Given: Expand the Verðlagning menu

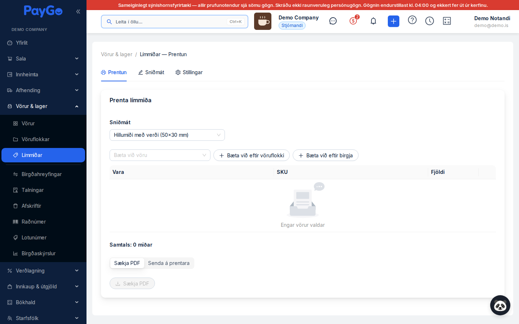Looking at the screenshot, I should (43, 271).
